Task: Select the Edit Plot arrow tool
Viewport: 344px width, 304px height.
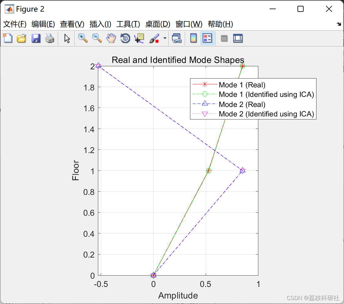Action: click(67, 38)
